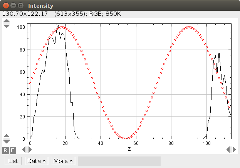This screenshot has width=240, height=168.
Task: Open the More » dropdown menu
Action: (63, 161)
